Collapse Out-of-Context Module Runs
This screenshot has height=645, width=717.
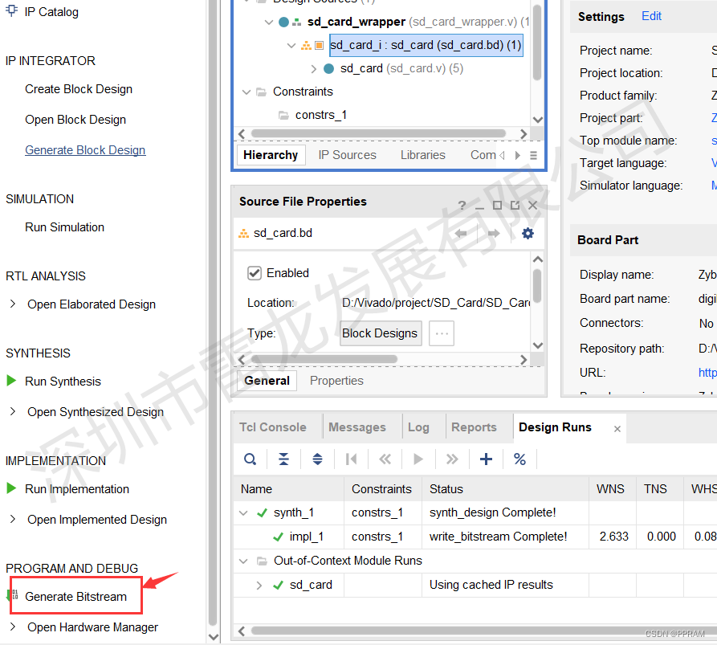244,561
